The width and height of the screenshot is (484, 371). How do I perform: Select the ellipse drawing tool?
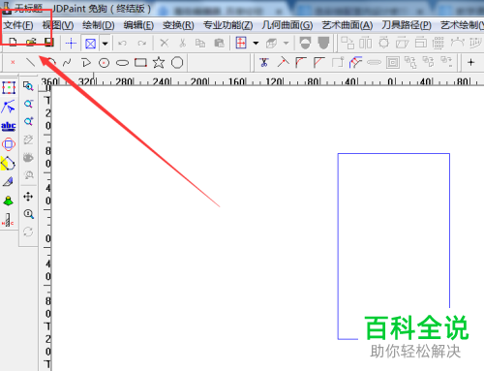(122, 63)
